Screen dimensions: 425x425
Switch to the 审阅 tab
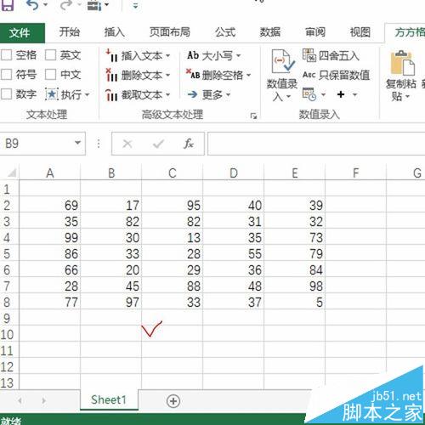pos(315,31)
